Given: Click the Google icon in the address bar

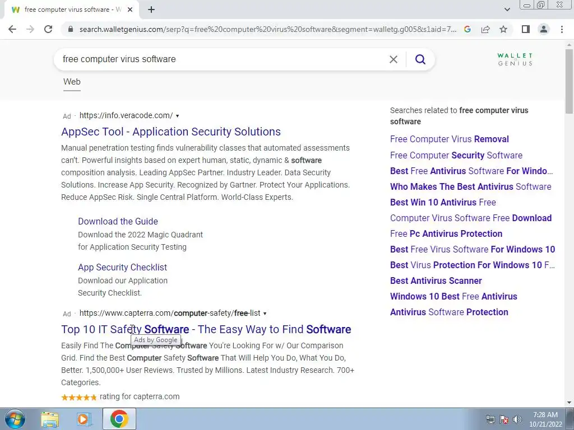Looking at the screenshot, I should pos(467,29).
